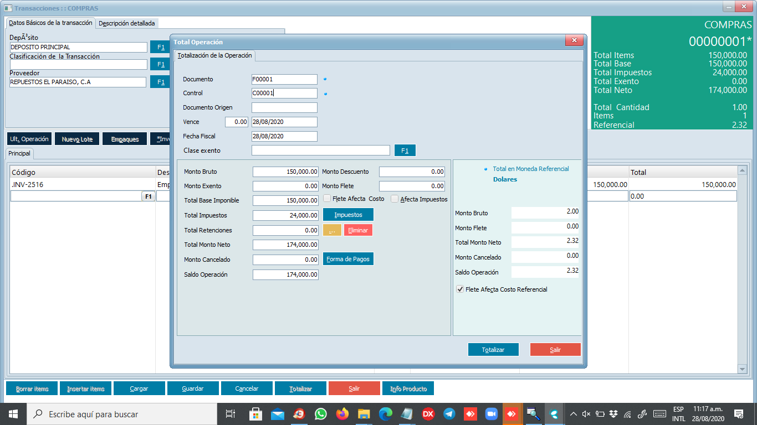This screenshot has width=757, height=425.
Task: Open Microsoft Edge from the taskbar
Action: [385, 414]
